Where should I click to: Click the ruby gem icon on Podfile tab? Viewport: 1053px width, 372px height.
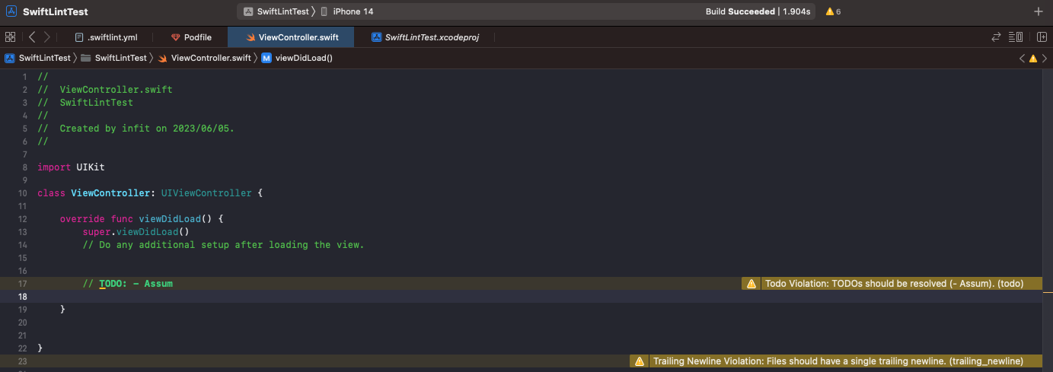coord(176,37)
